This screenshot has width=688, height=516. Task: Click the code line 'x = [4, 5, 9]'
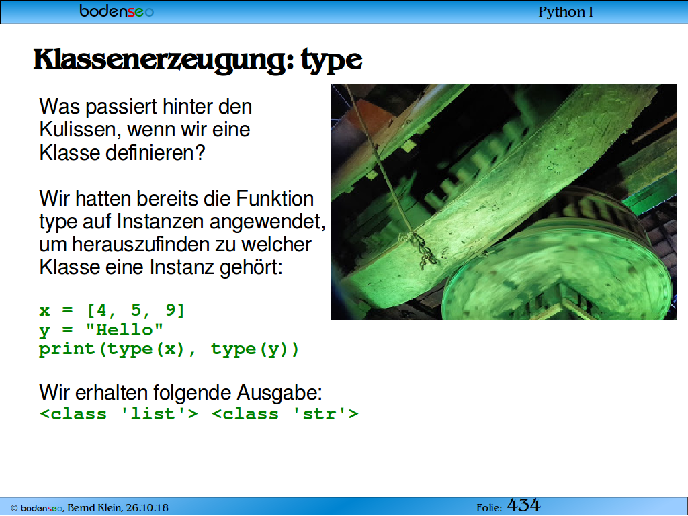[112, 310]
